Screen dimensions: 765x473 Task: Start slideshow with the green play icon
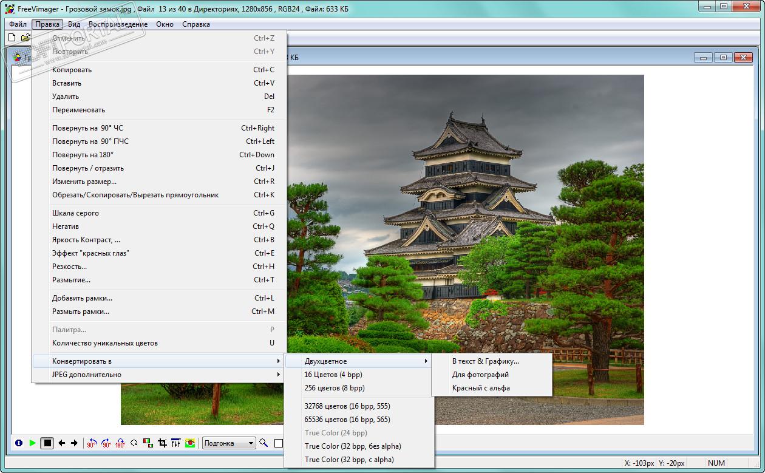(x=32, y=443)
